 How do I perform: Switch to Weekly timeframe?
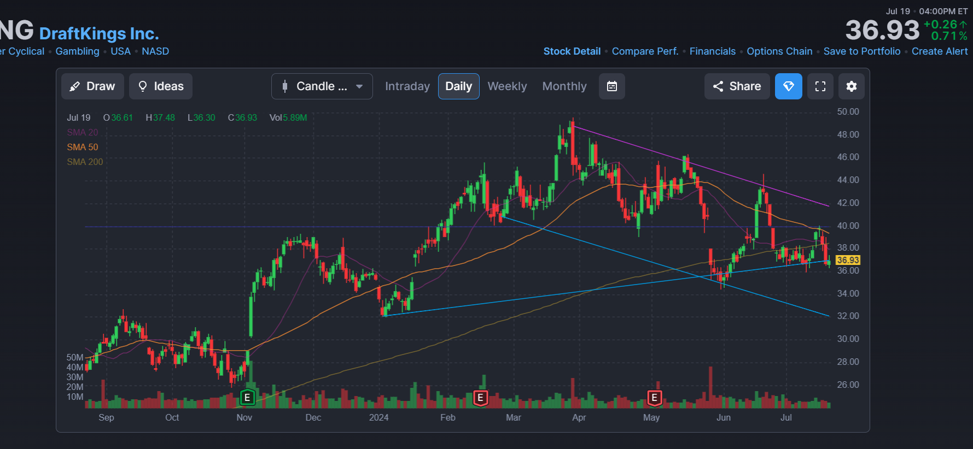[507, 86]
